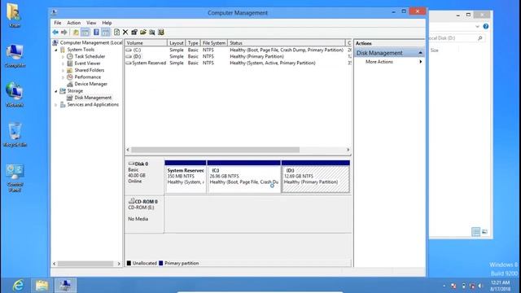Click the black X Delete toolbar icon
521x293 pixels.
tap(125, 33)
